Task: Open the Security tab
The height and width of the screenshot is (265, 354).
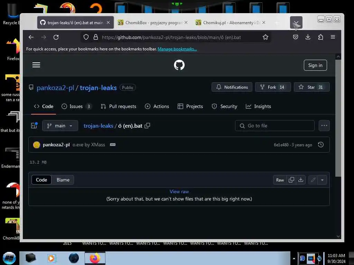Action: coord(224,106)
